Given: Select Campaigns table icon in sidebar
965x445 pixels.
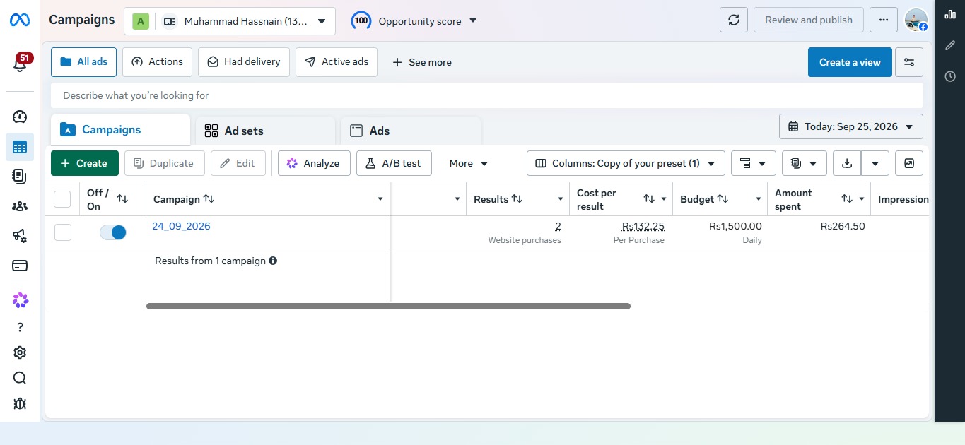Looking at the screenshot, I should 20,147.
